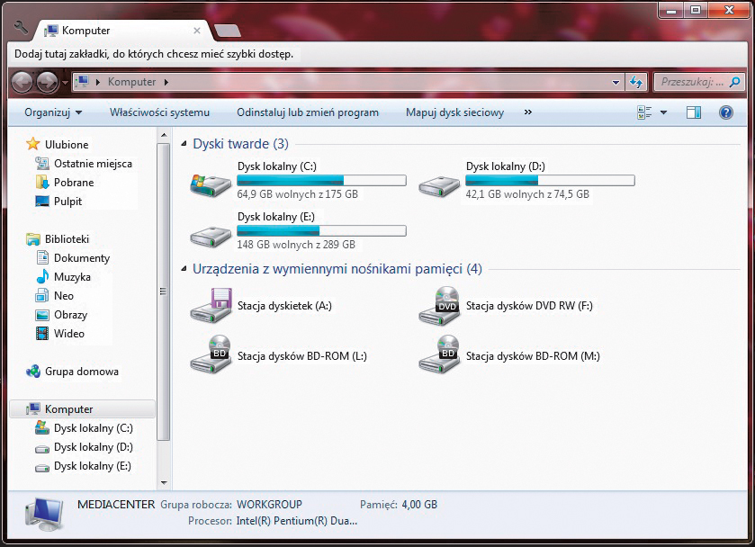755x547 pixels.
Task: Open the Organizuj dropdown menu
Action: [x=53, y=112]
